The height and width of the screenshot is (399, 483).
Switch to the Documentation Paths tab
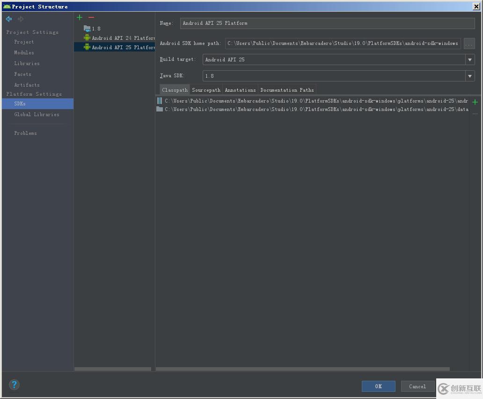pos(287,89)
